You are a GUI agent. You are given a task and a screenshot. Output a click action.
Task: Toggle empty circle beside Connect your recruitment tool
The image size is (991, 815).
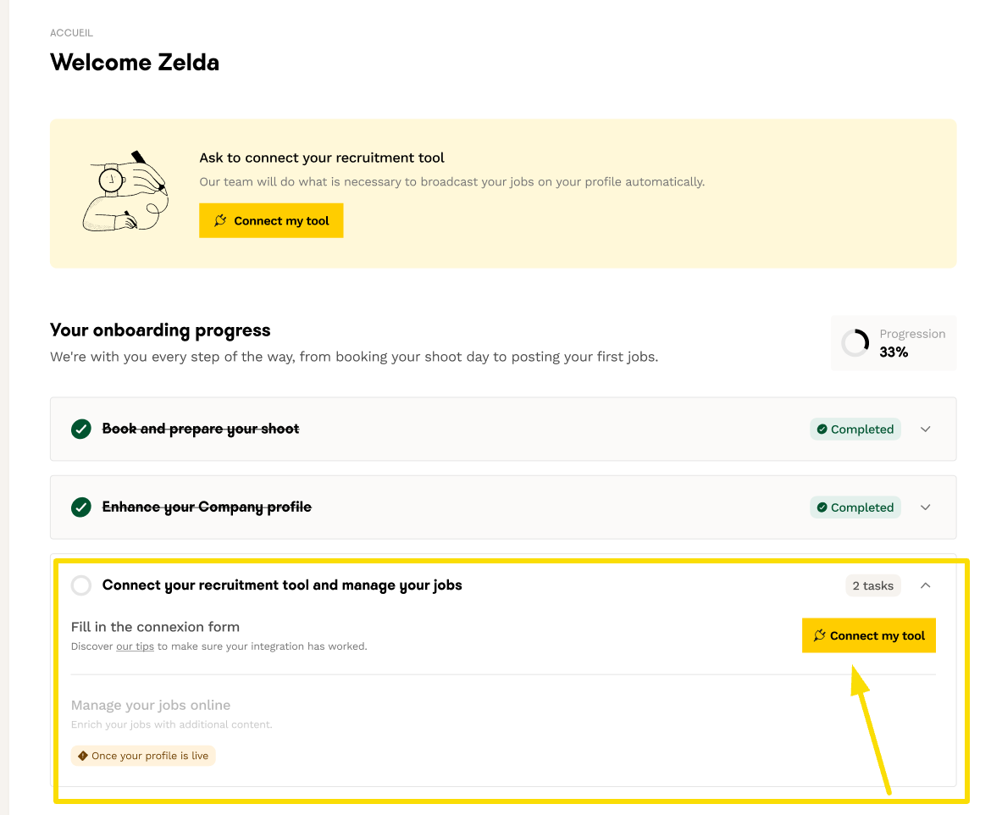(81, 585)
